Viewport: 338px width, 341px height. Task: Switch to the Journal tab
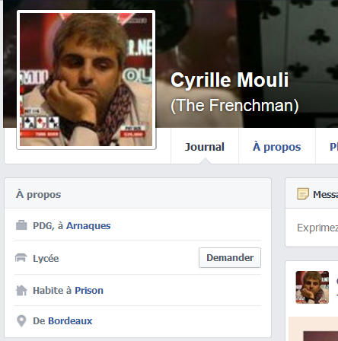pyautogui.click(x=205, y=147)
